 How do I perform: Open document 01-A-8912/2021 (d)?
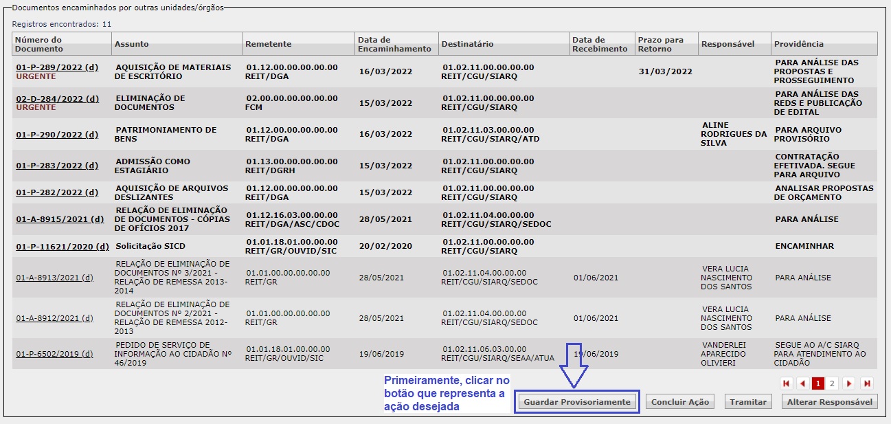[x=54, y=318]
